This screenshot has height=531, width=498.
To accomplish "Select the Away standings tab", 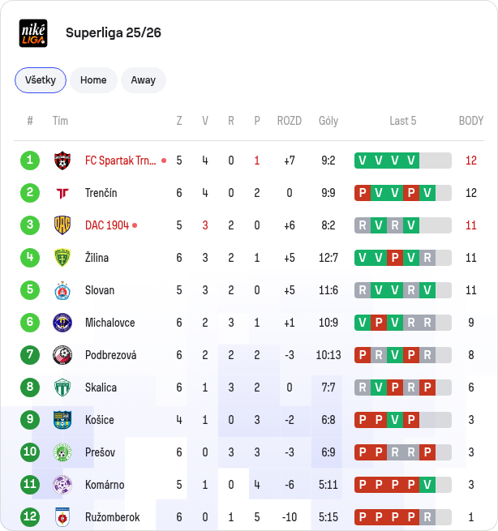I will 144,80.
